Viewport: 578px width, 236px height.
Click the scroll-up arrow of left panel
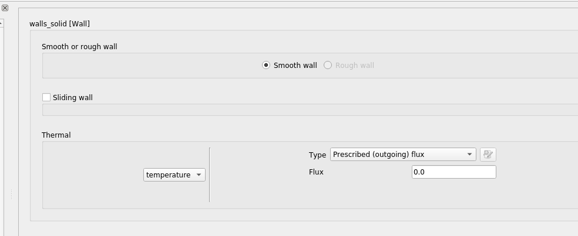click(1, 23)
